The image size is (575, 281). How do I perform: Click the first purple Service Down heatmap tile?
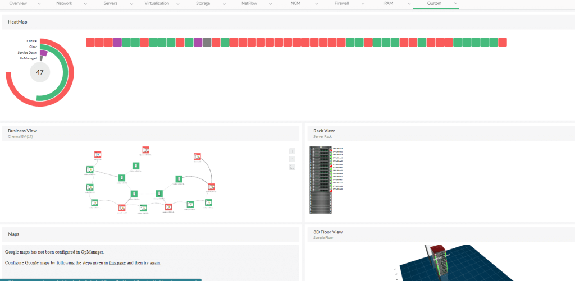117,42
